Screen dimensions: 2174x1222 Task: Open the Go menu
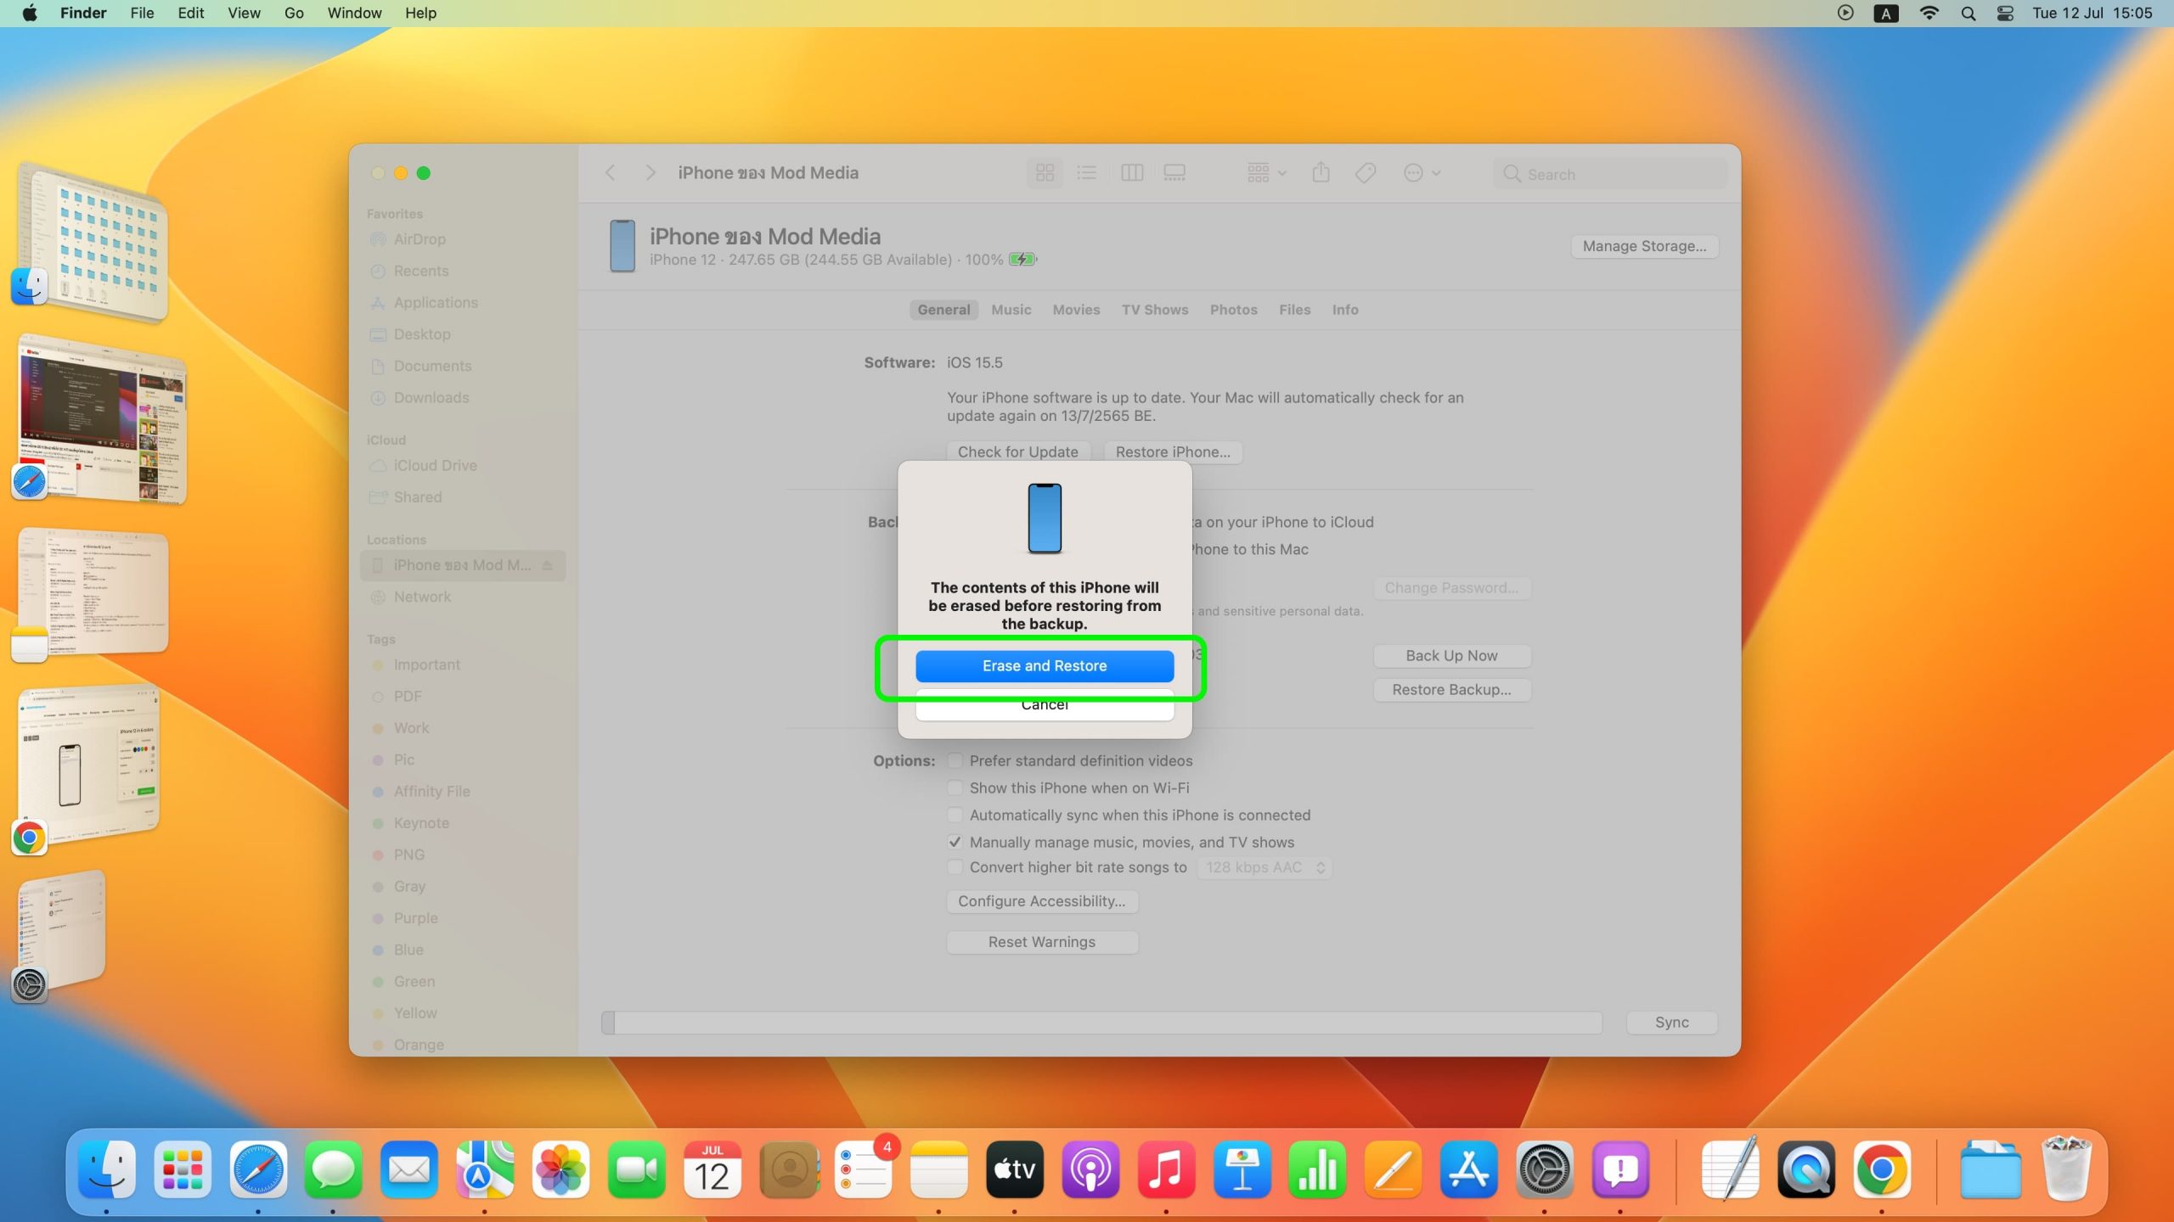[294, 14]
